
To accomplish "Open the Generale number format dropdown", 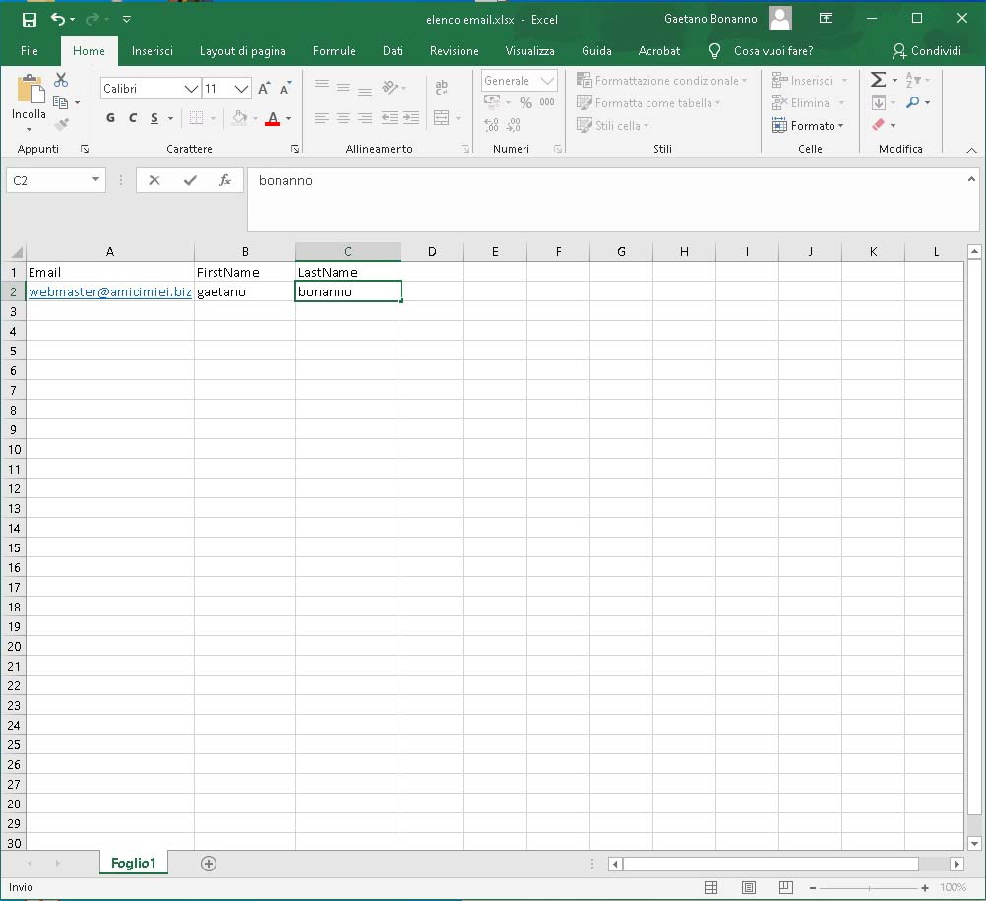I will point(547,81).
